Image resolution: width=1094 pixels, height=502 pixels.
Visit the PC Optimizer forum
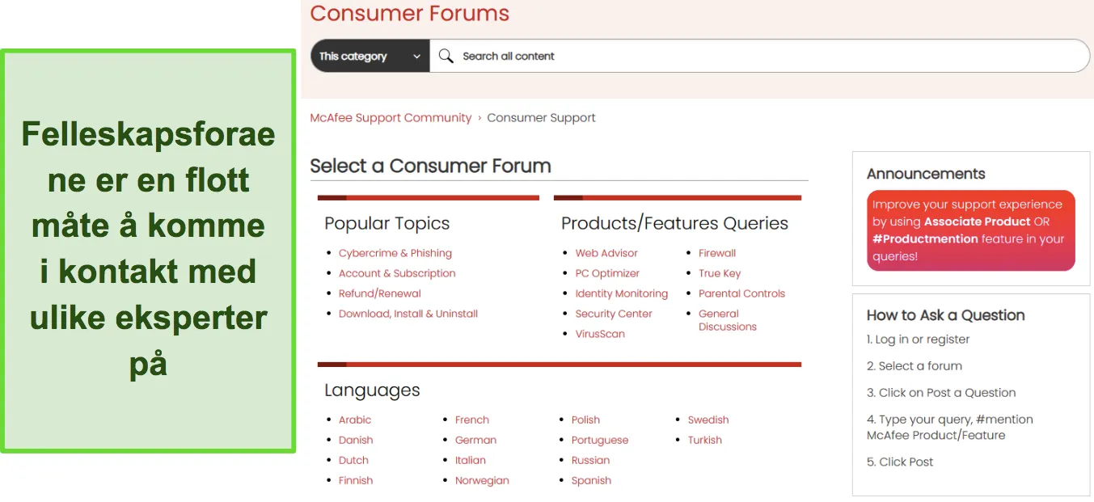click(x=606, y=273)
